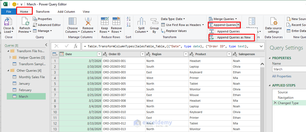306x132 pixels.
Task: Click the Enter Data icon
Action: pyautogui.click(x=288, y=31)
